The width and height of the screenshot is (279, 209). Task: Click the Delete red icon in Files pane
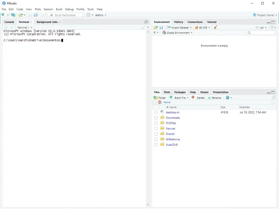pos(193,98)
